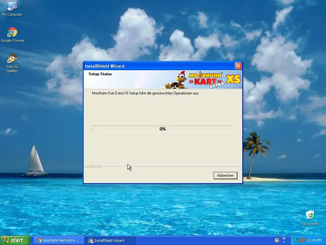
Task: Click the orange magnifier tray icon
Action: (x=302, y=240)
